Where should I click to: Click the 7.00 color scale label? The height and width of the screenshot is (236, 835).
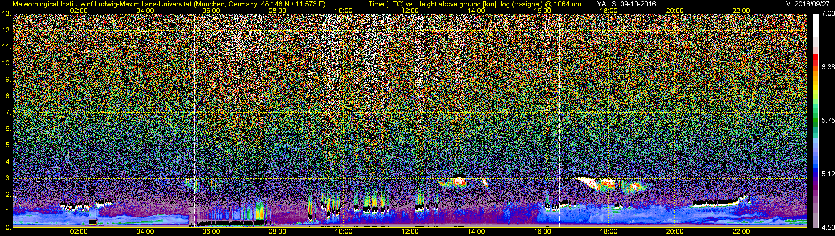pos(828,14)
